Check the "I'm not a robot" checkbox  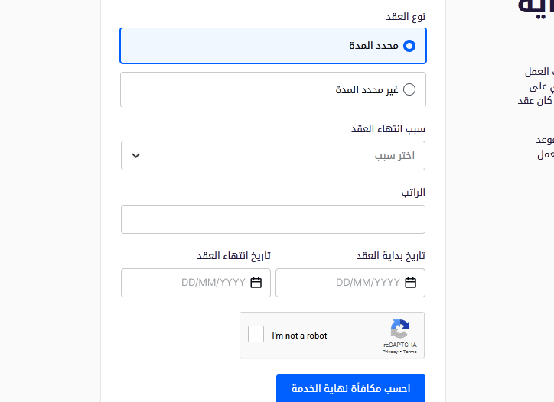pos(256,335)
